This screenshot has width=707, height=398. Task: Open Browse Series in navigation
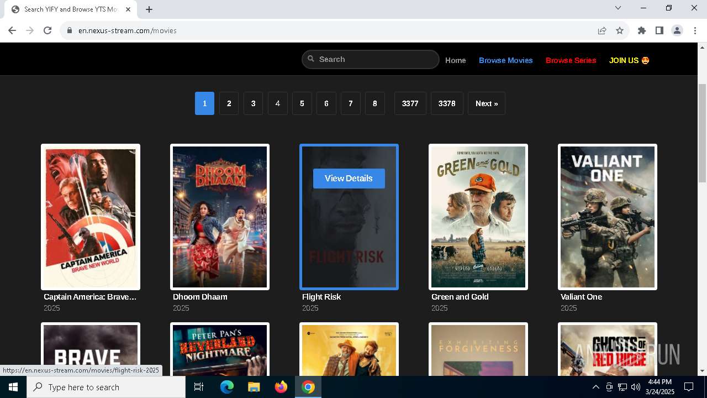tap(571, 60)
